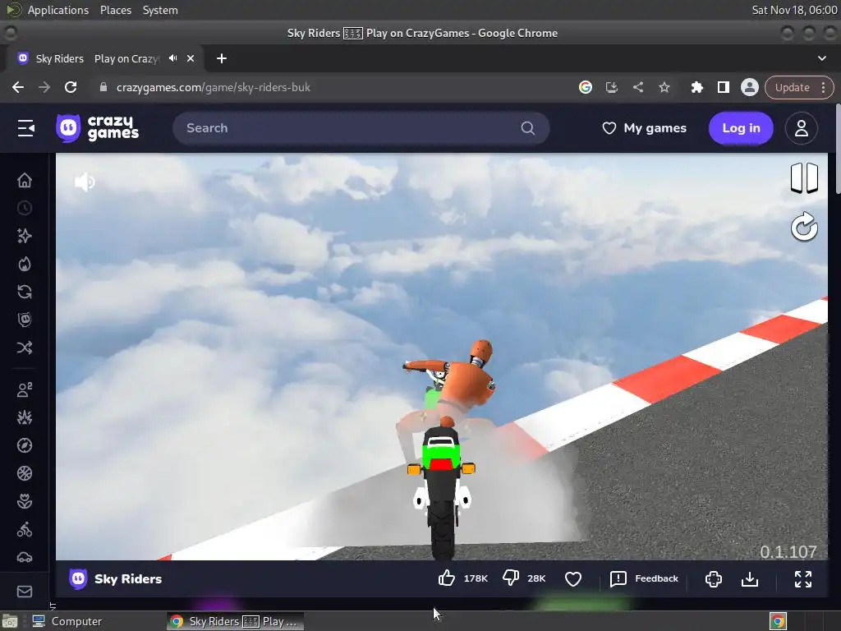Expand the tab search dropdown arrow
Viewport: 841px width, 631px height.
(x=821, y=58)
